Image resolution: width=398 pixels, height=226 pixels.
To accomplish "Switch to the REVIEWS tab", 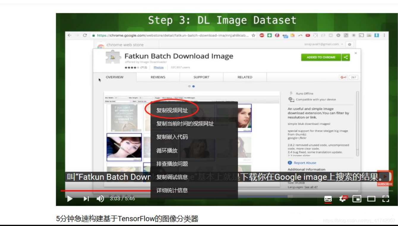I will pyautogui.click(x=158, y=77).
